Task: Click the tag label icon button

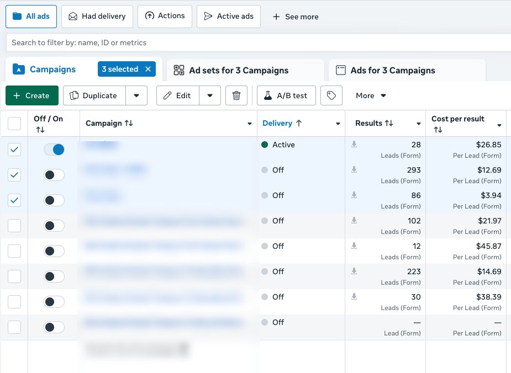Action: coord(331,95)
